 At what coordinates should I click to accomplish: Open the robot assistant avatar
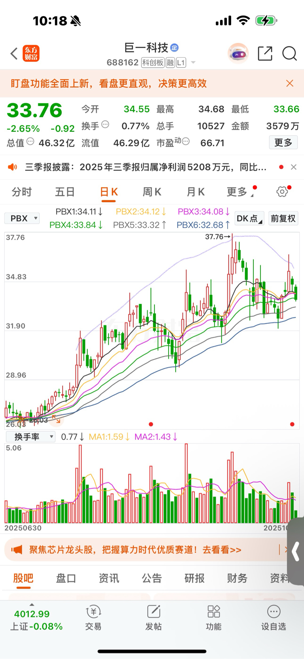tap(238, 53)
